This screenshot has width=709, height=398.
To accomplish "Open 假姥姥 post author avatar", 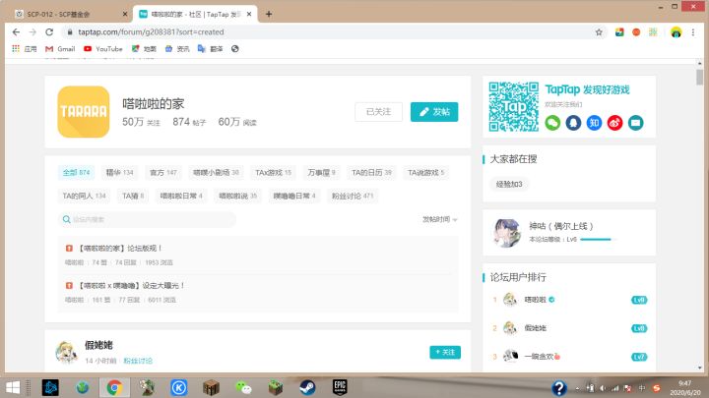I will click(66, 352).
